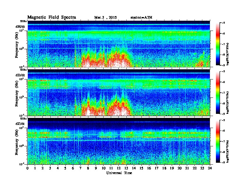Click the dH/dt panel label

pos(20,26)
